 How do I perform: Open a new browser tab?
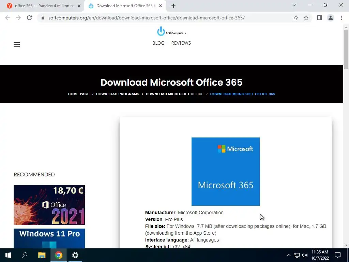[x=173, y=6]
